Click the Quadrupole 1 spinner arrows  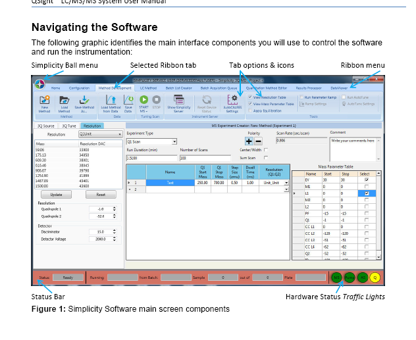pyautogui.click(x=115, y=209)
